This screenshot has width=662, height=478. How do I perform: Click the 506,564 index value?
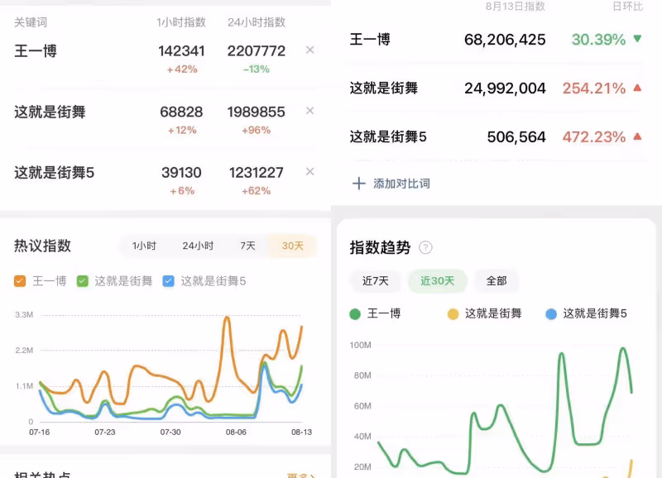tap(516, 137)
